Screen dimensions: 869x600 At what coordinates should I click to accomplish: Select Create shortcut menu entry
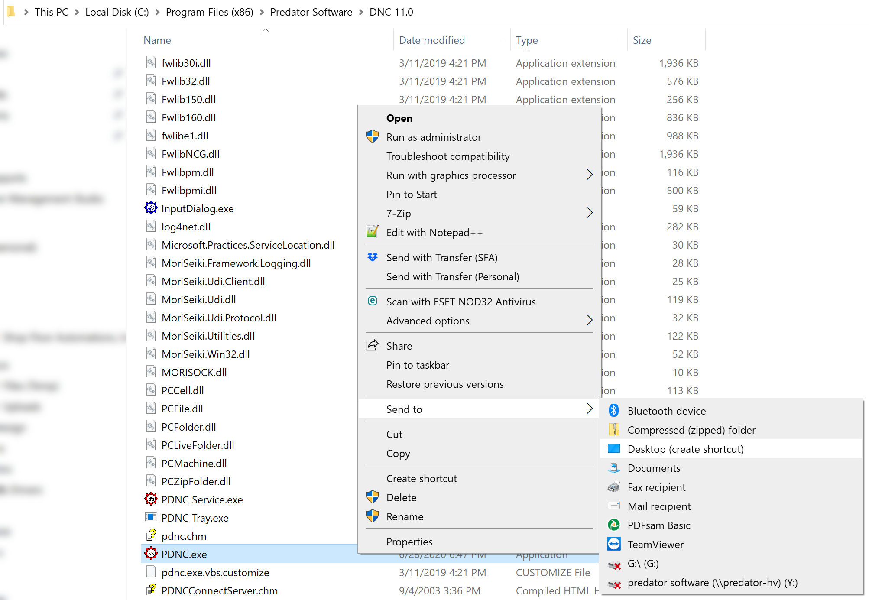422,479
